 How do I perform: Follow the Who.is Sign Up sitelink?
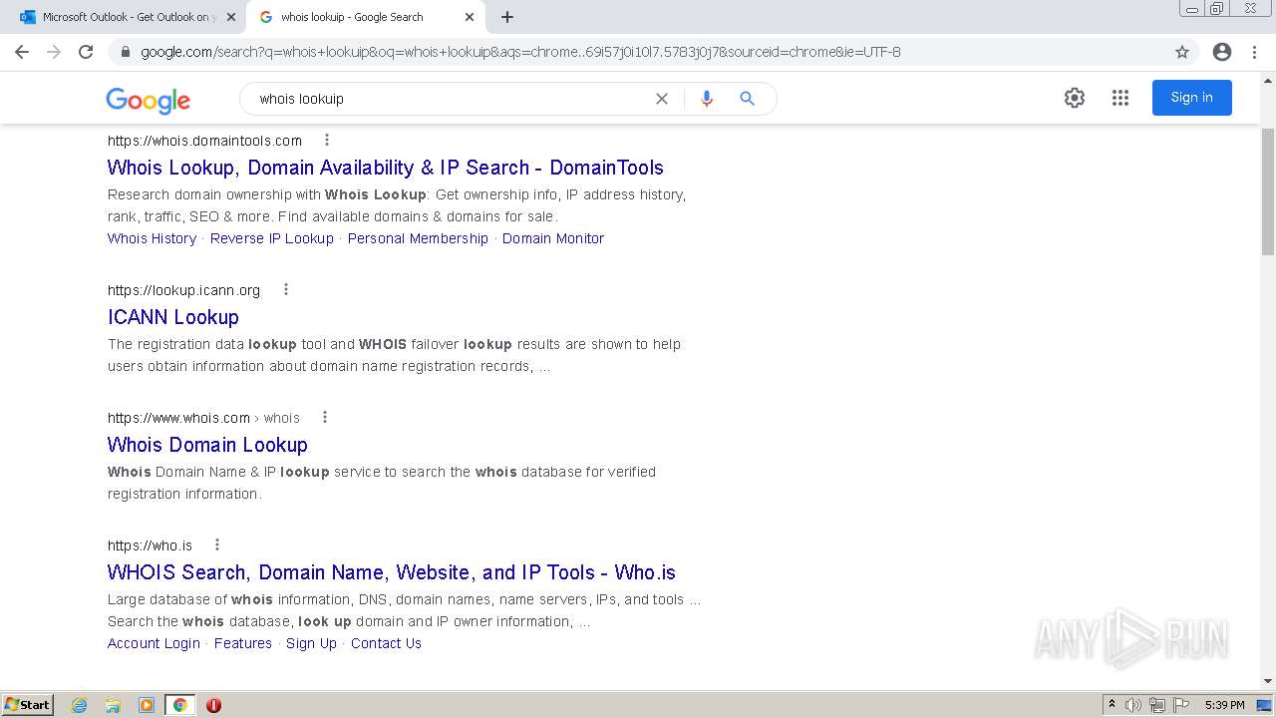click(311, 643)
